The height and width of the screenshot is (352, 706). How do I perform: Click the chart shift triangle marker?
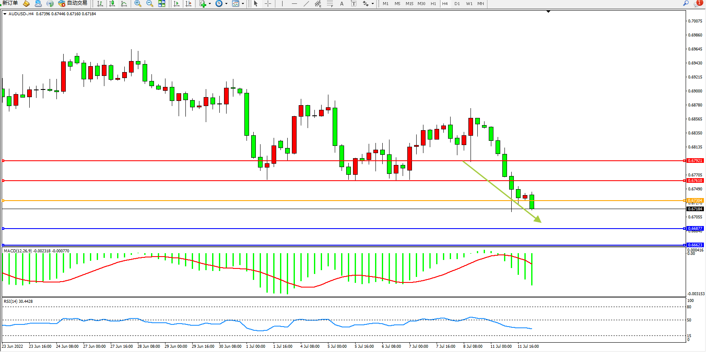[548, 11]
